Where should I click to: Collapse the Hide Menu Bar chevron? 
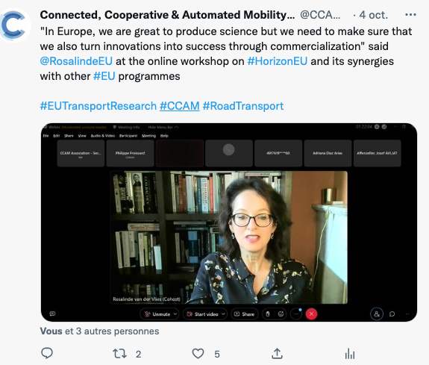tap(177, 127)
